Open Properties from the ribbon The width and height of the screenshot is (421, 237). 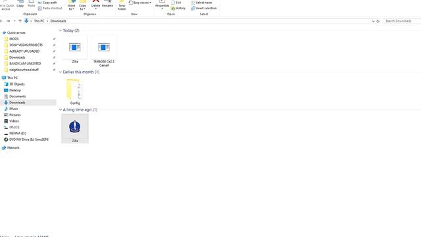pos(162,5)
